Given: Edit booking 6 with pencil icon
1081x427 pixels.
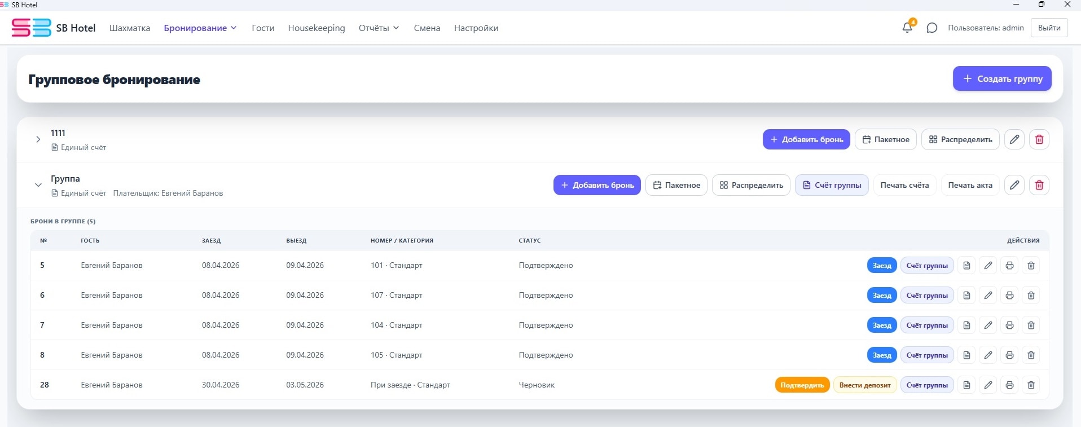Looking at the screenshot, I should pyautogui.click(x=988, y=295).
